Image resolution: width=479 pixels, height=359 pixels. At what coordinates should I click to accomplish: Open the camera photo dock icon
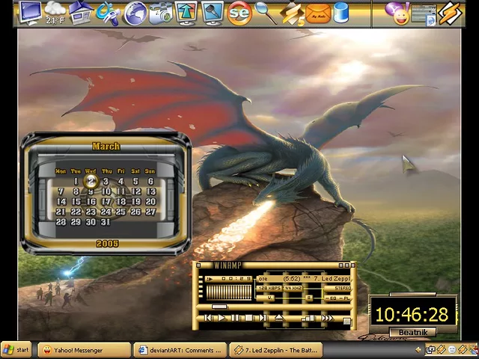pyautogui.click(x=161, y=13)
